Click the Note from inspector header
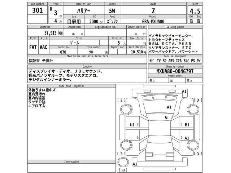The width and height of the screenshot is (231, 173). [71, 85]
